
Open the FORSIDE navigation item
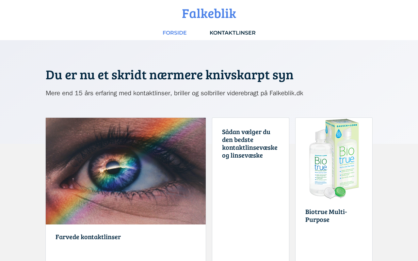point(175,33)
